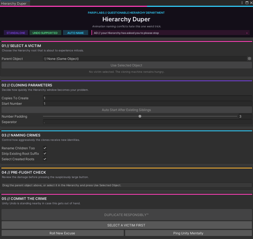Image resolution: width=253 pixels, height=239 pixels.
Task: Open the AD Hierarchy banner
Action: click(171, 33)
